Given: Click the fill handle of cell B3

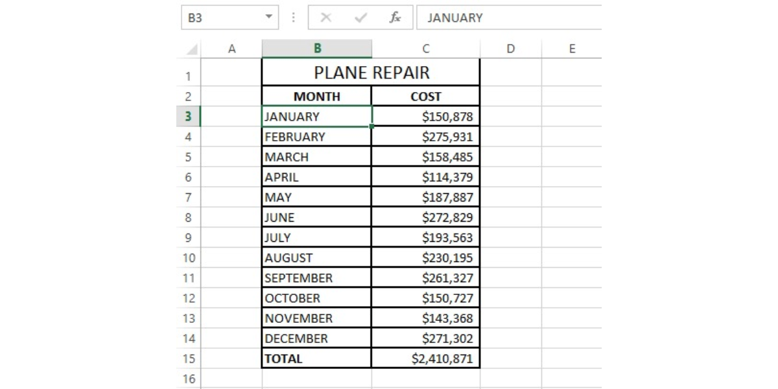Looking at the screenshot, I should pos(371,126).
